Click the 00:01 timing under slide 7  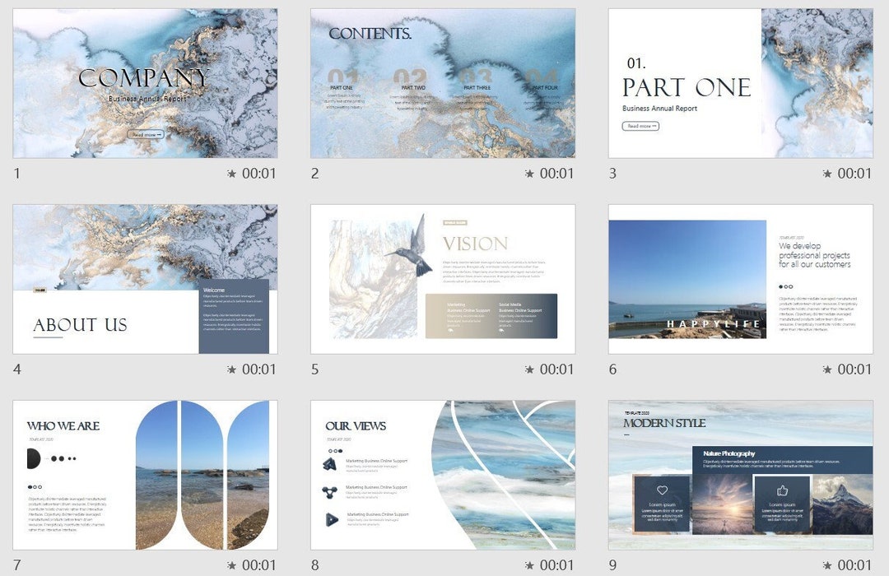[x=259, y=565]
